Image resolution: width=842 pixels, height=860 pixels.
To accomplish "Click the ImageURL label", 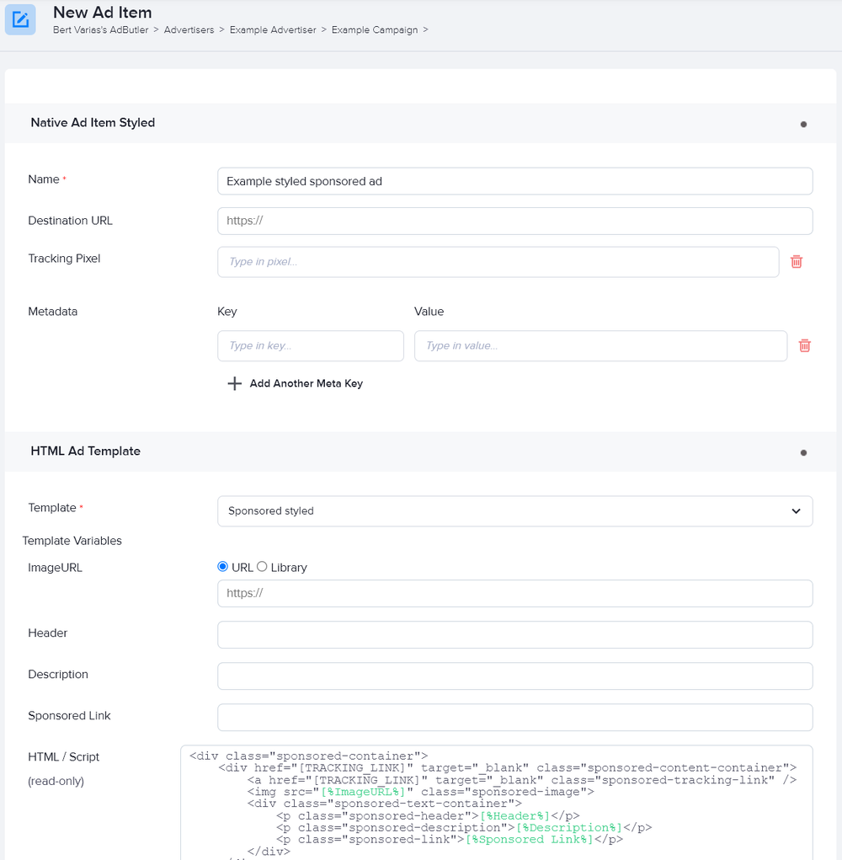I will coord(55,568).
